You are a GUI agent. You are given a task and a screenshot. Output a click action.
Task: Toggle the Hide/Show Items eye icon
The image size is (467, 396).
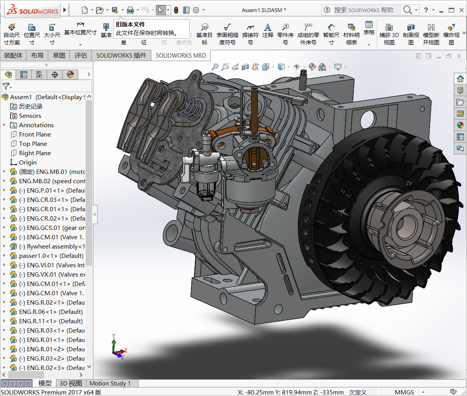(297, 67)
